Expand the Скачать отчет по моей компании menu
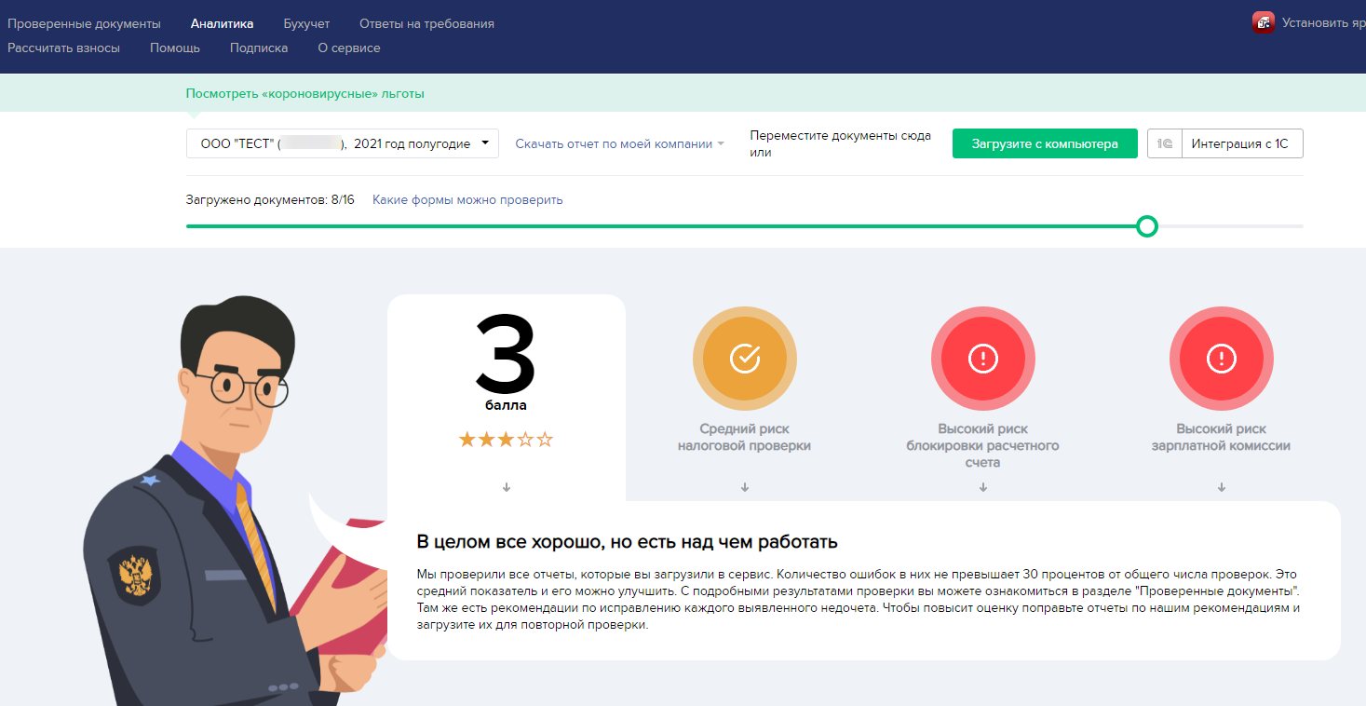The height and width of the screenshot is (706, 1366). point(619,144)
